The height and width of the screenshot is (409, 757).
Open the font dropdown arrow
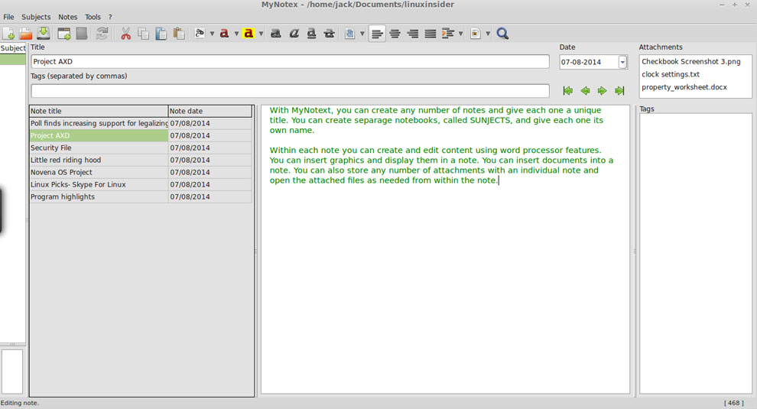[212, 34]
